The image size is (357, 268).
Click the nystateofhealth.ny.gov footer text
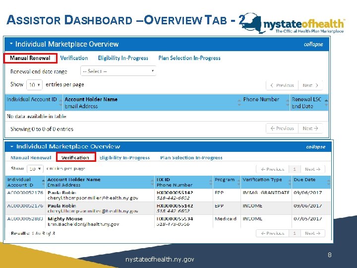click(160, 260)
